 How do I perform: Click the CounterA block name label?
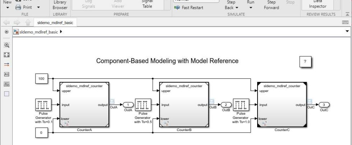click(x=84, y=130)
